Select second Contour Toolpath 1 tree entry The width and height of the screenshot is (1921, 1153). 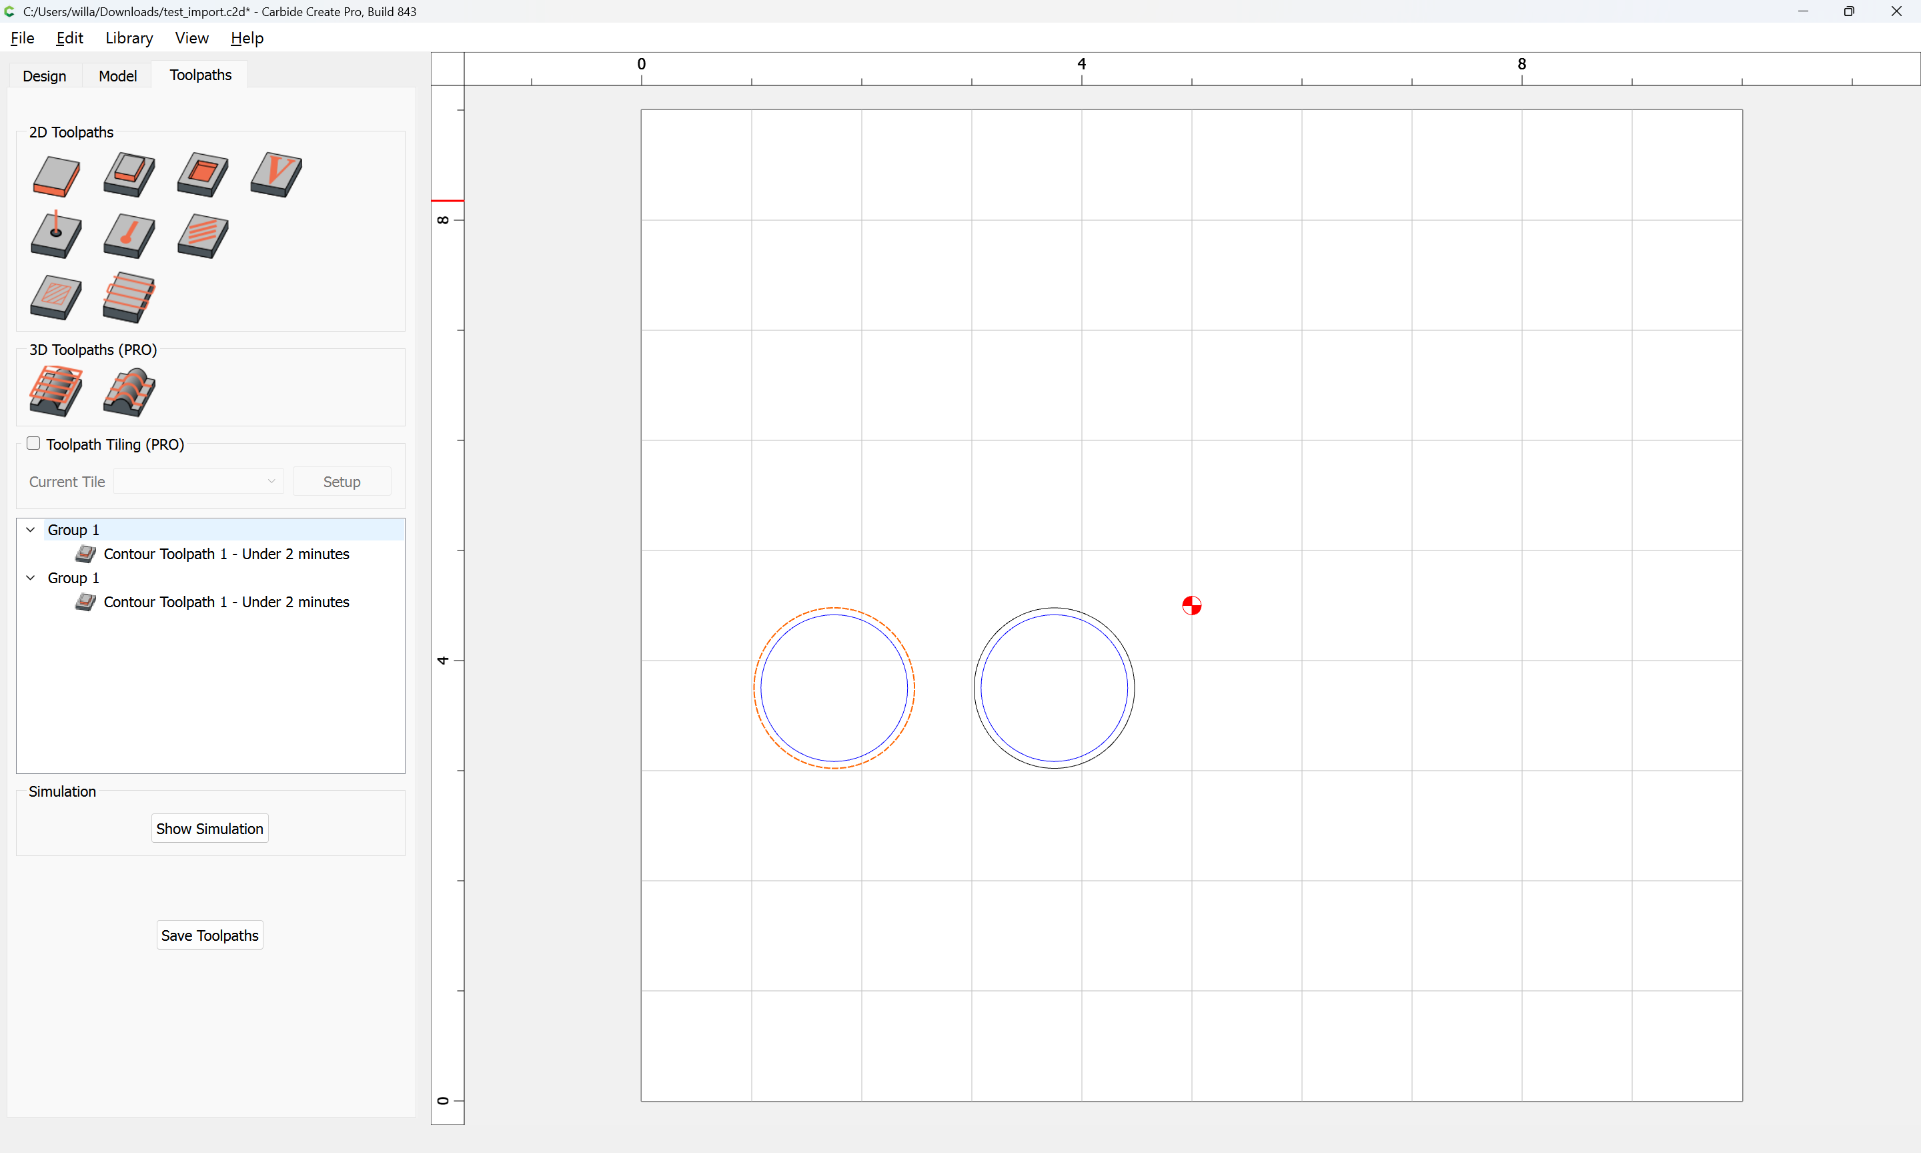[226, 602]
